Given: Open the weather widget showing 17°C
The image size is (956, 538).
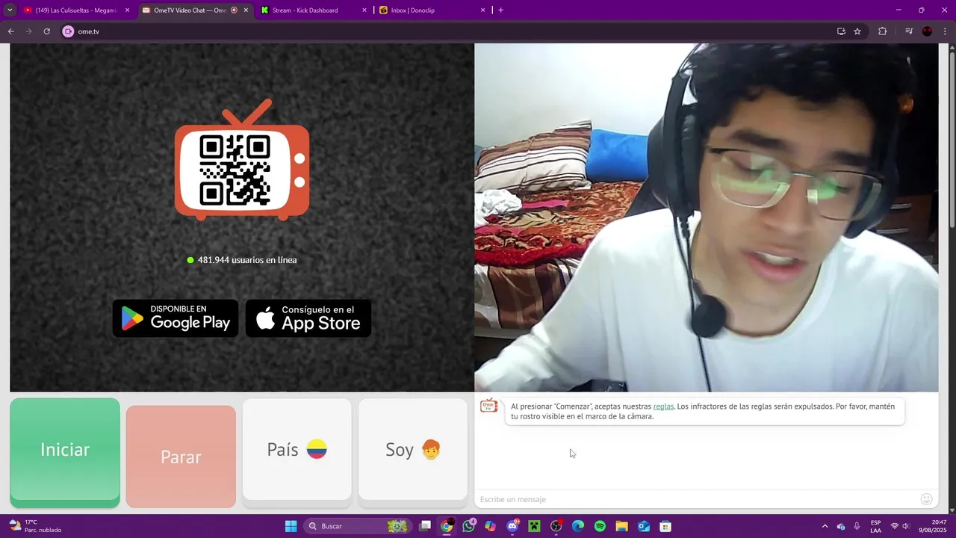Looking at the screenshot, I should [36, 526].
